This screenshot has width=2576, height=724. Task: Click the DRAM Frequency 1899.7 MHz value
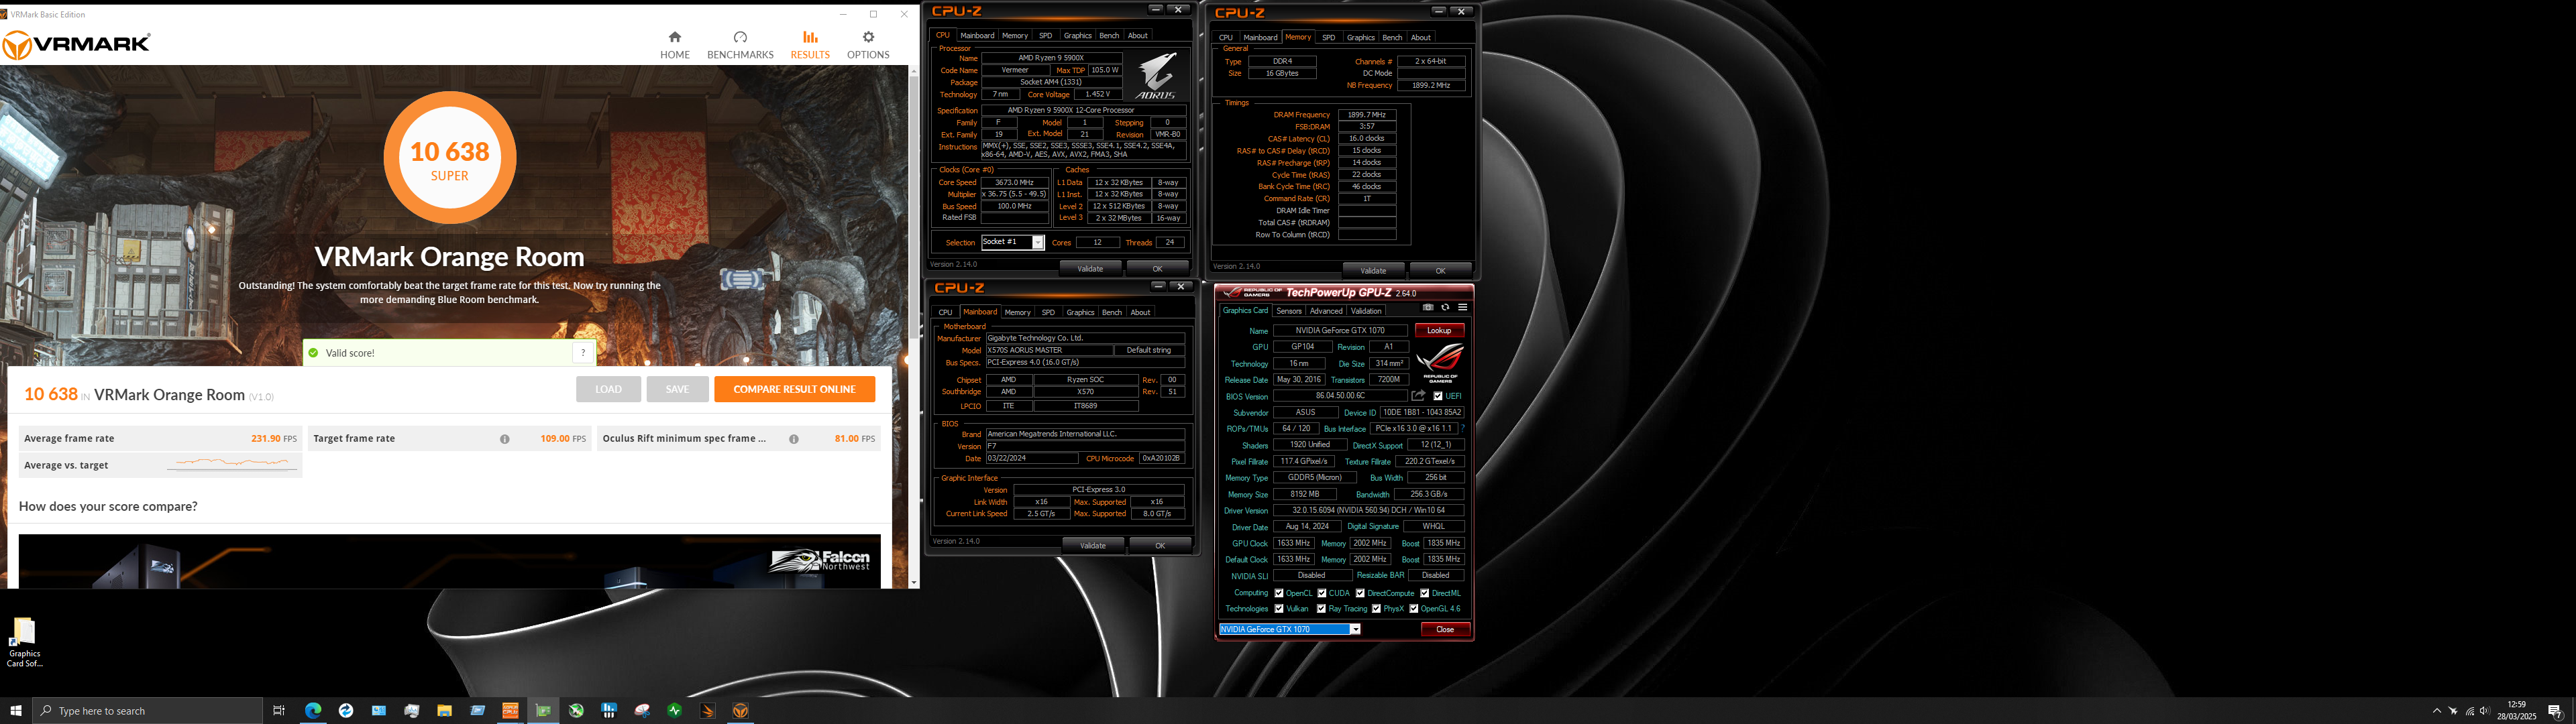tap(1366, 115)
